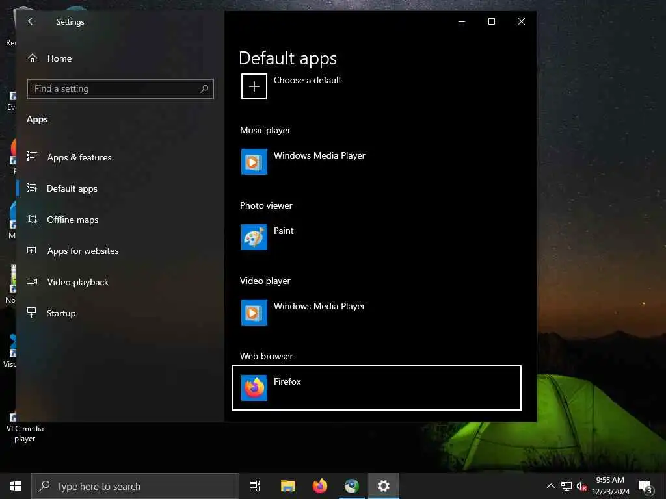Select Default apps in sidebar
Image resolution: width=666 pixels, height=499 pixels.
(72, 189)
